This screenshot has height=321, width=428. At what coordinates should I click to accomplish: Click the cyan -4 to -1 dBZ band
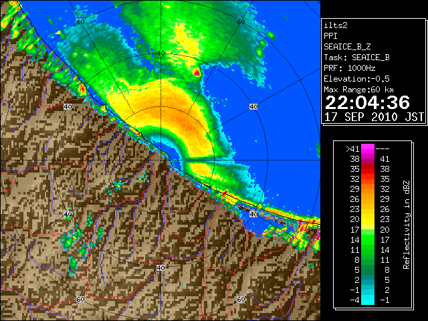pyautogui.click(x=368, y=300)
